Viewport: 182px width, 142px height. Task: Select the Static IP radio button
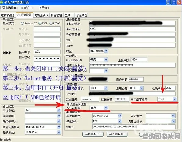pyautogui.click(x=22, y=23)
